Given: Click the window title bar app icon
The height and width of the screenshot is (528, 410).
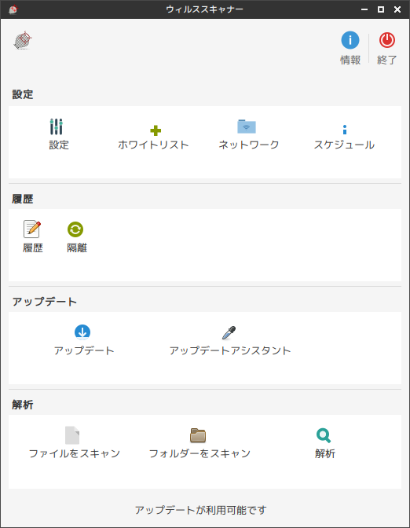Looking at the screenshot, I should pyautogui.click(x=13, y=9).
